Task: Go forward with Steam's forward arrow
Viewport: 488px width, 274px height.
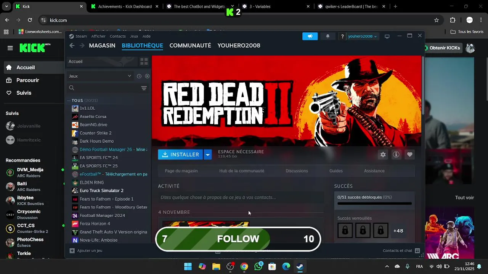Action: point(82,45)
